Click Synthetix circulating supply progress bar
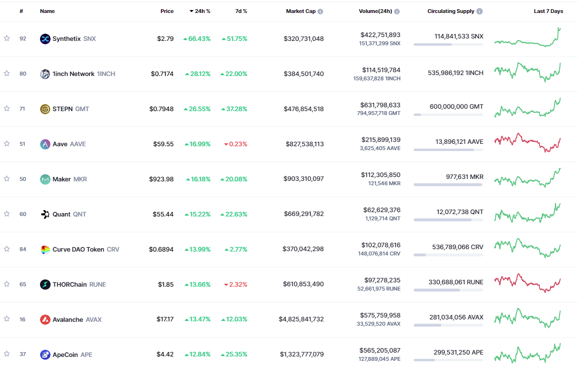 pyautogui.click(x=448, y=44)
